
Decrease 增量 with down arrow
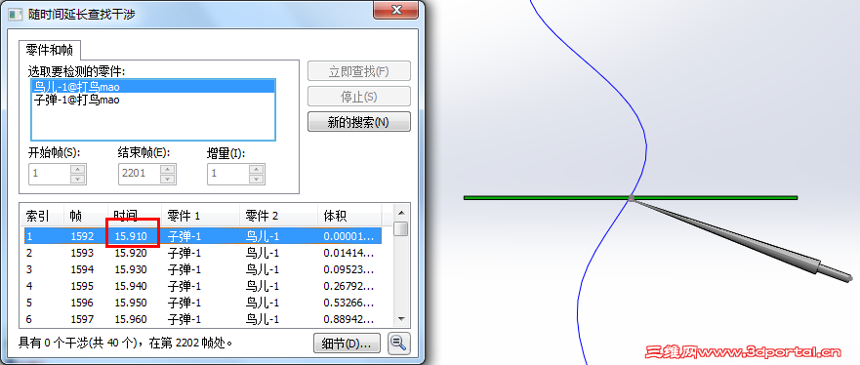[257, 179]
